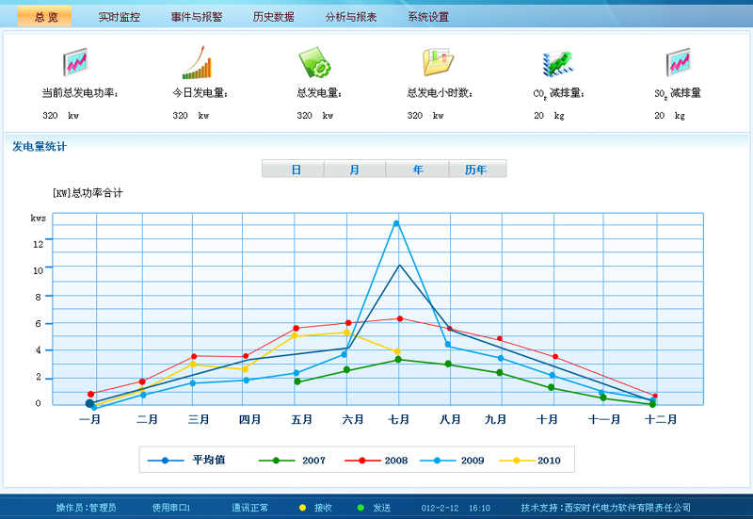Image resolution: width=753 pixels, height=519 pixels.
Task: Select the 月 monthly view button
Action: (x=354, y=170)
